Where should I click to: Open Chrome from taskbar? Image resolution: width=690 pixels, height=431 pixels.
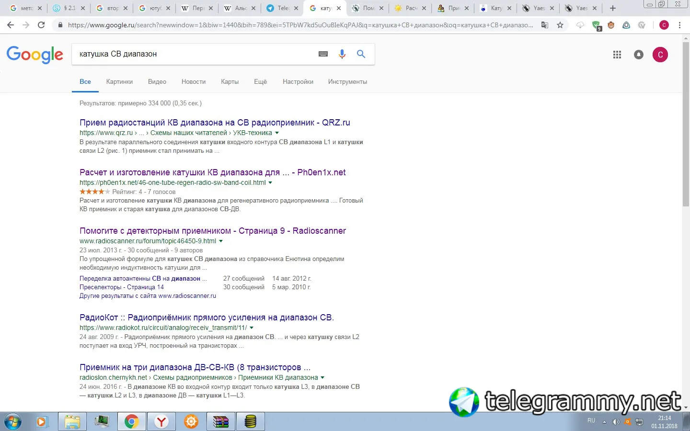(x=131, y=422)
